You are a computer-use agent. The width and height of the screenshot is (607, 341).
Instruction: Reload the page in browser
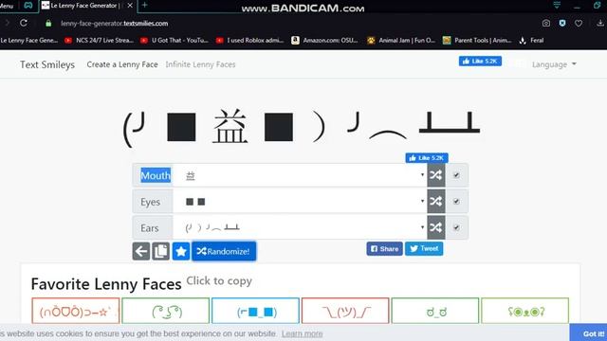point(24,23)
